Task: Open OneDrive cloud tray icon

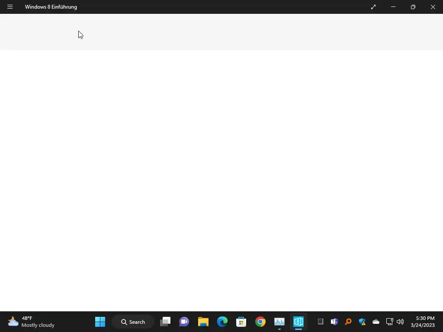Action: click(x=376, y=322)
